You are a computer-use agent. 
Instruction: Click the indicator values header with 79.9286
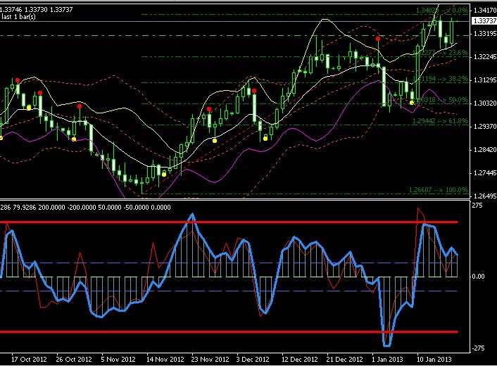click(x=86, y=207)
